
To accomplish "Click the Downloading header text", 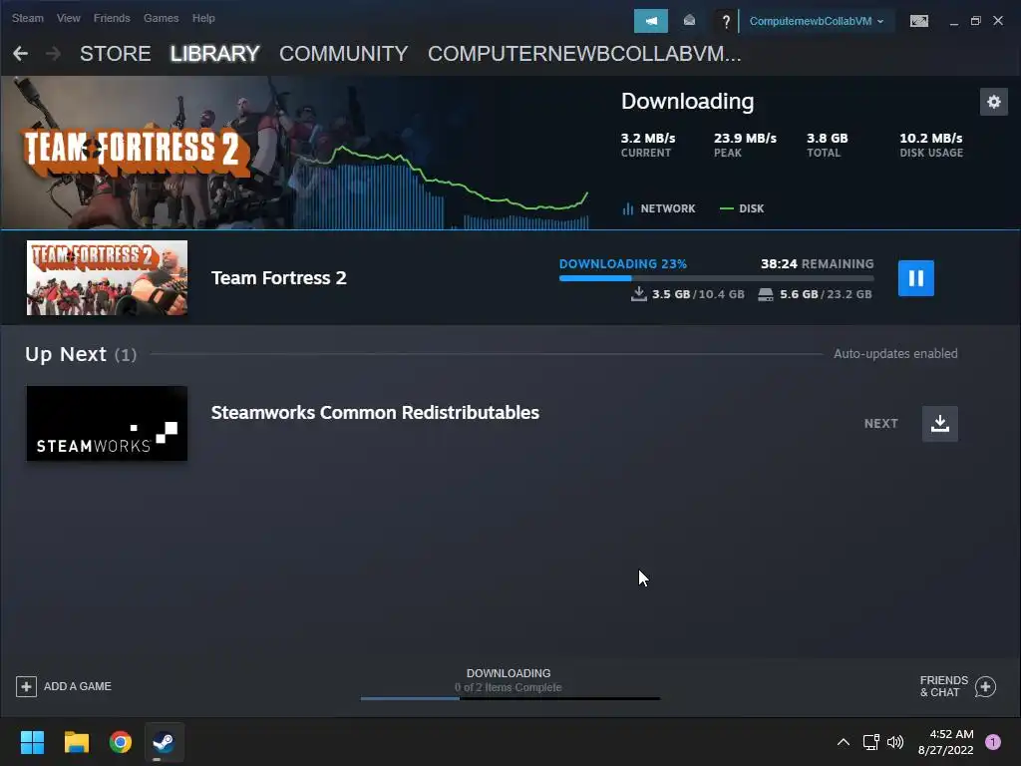I will pyautogui.click(x=687, y=102).
